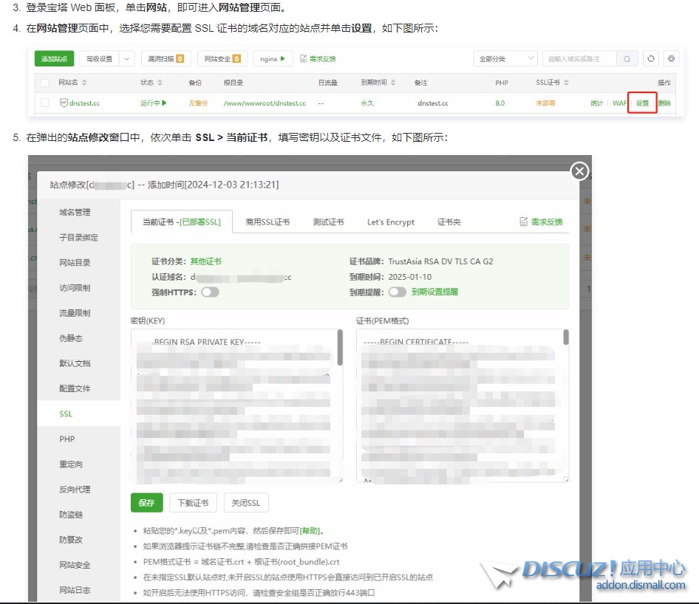The width and height of the screenshot is (699, 604).
Task: Refresh the site list with the reload icon
Action: point(651,58)
